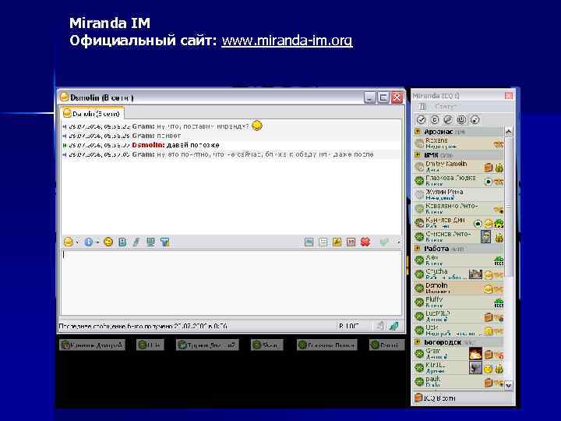Select contact Fluffy
This screenshot has height=421, width=561.
[x=459, y=302]
